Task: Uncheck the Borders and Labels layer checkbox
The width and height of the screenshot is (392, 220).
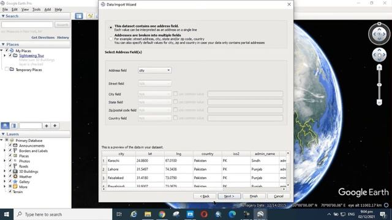Action: pos(10,151)
